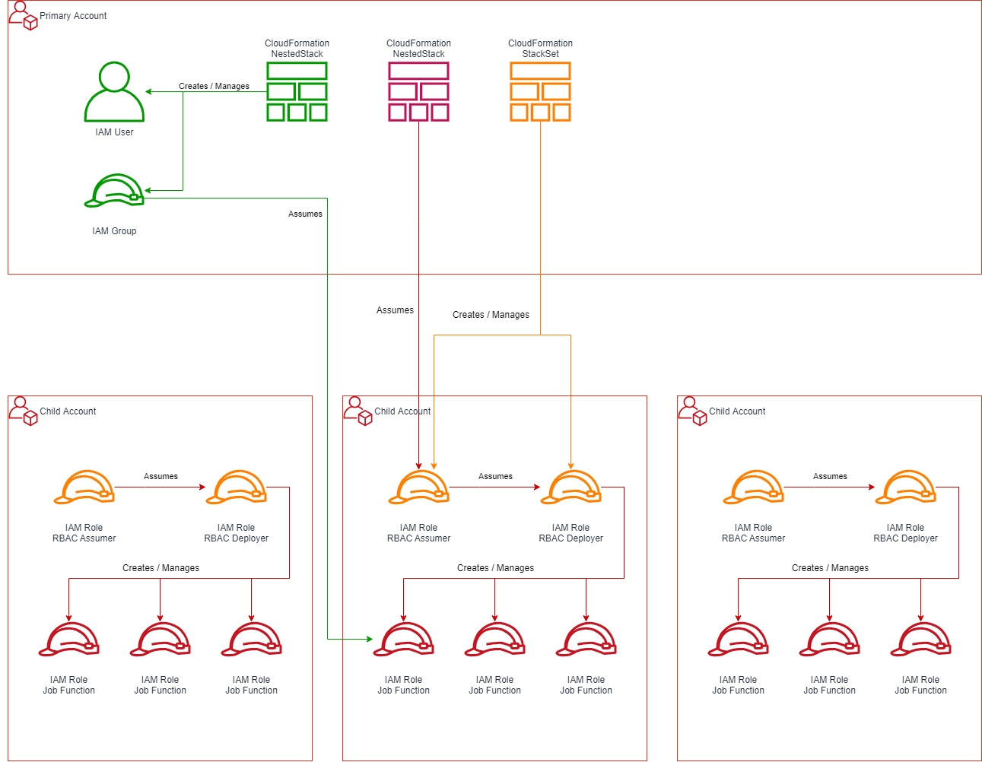Screen dimensions: 982x762
Task: Click the 'IAM User' label
Action: tap(114, 132)
